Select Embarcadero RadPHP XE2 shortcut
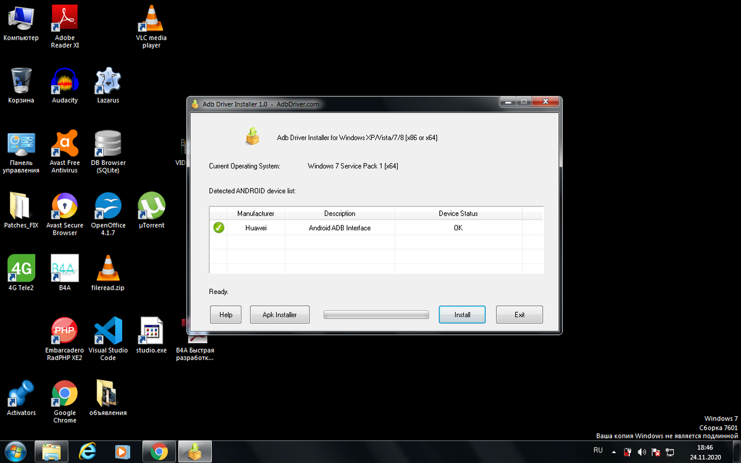This screenshot has height=463, width=741. click(x=65, y=339)
